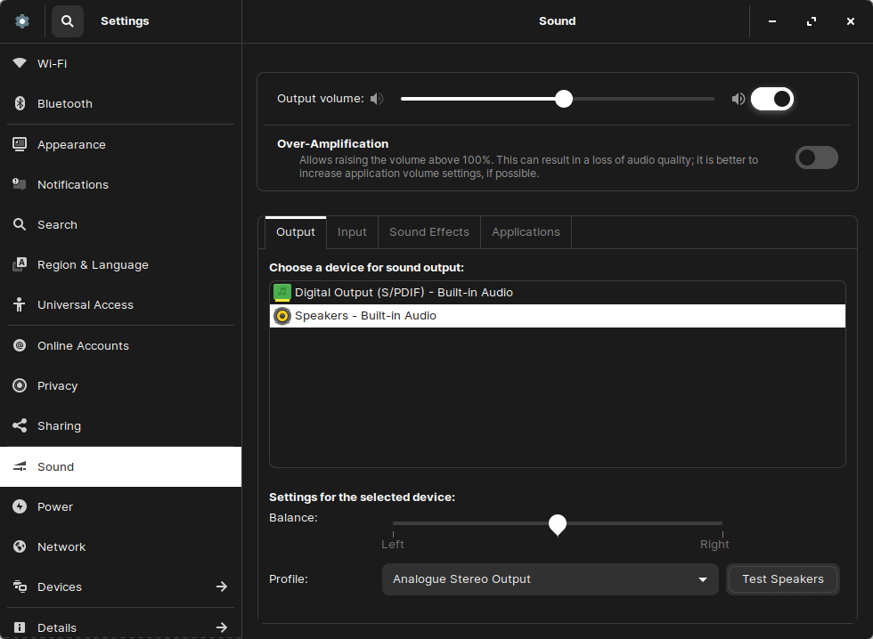Click the Sharing icon in the sidebar
Screen dimensions: 873x639
20,425
